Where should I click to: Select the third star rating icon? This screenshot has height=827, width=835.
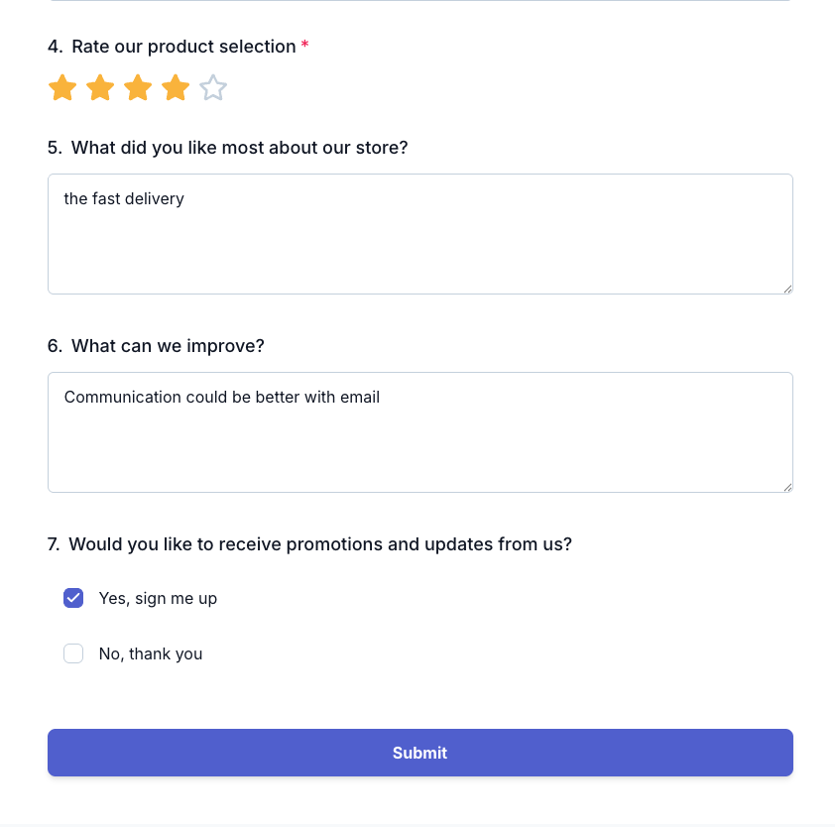coord(137,87)
